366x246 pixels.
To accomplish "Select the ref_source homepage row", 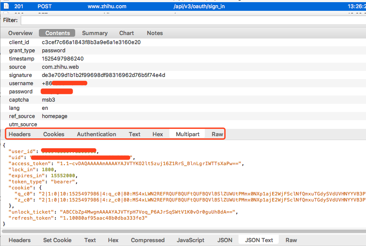I will point(183,116).
